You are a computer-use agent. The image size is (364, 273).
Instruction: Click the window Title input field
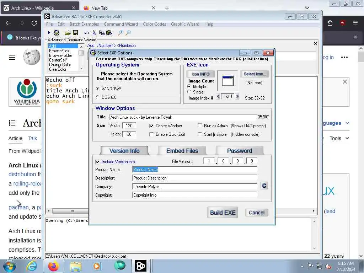[183, 117]
